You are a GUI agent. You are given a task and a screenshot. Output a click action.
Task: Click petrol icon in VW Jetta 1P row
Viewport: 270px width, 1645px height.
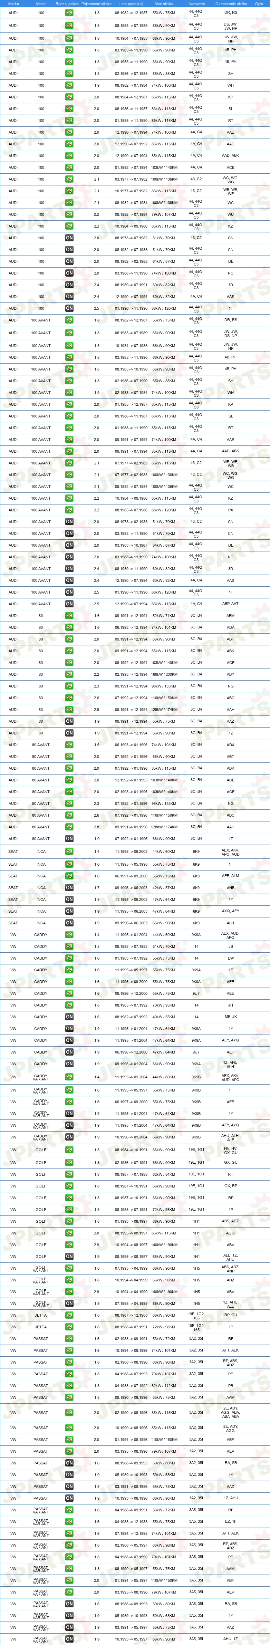[x=69, y=1326]
